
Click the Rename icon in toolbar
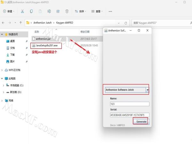pyautogui.click(x=49, y=12)
